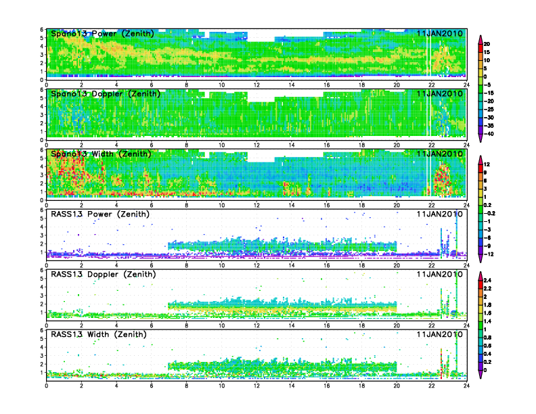Select the 11JAN2010 date in RASS13 Power panel

pos(440,214)
